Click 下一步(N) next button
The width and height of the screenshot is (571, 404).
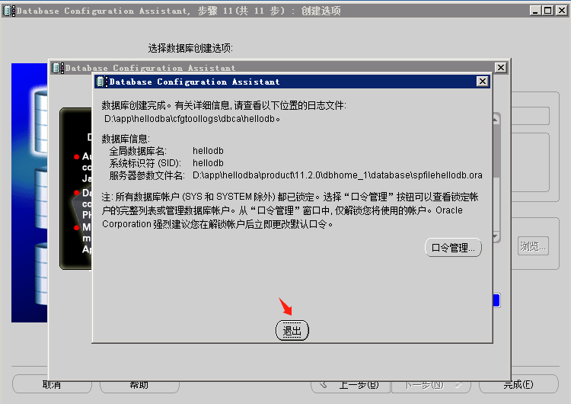(431, 386)
